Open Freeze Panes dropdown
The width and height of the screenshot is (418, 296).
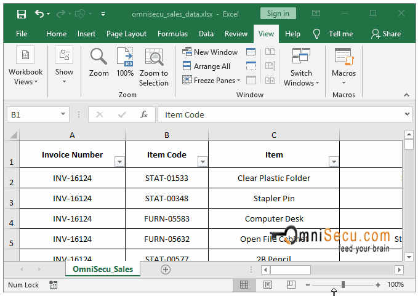click(x=211, y=80)
